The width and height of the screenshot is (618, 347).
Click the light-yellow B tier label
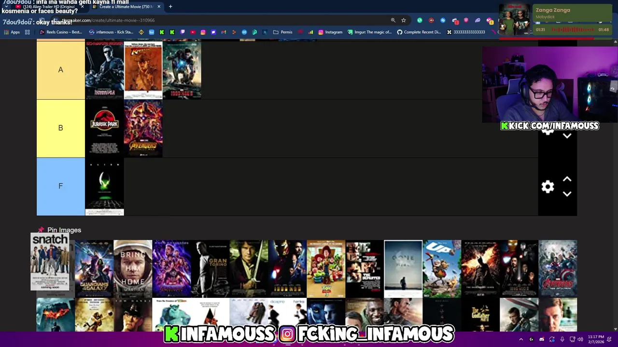(x=61, y=128)
